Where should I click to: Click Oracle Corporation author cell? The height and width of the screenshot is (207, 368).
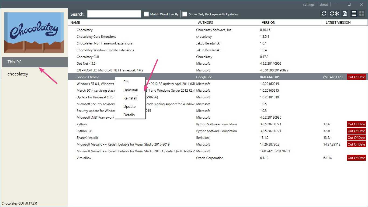[210, 158]
